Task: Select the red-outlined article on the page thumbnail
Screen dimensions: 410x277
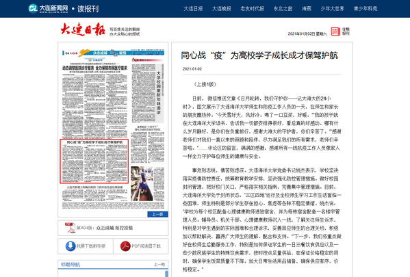Action: pyautogui.click(x=94, y=161)
